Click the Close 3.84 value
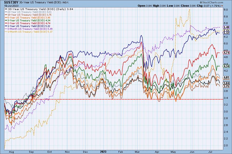This screenshot has width=232, height=154. (x=188, y=6)
